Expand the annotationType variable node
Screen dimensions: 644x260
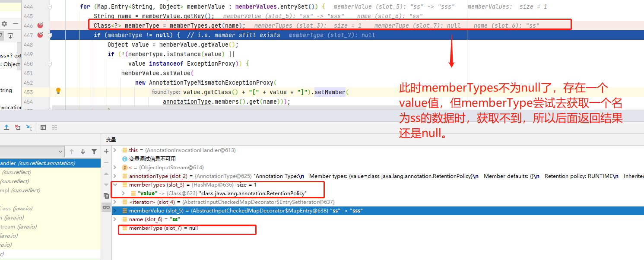[115, 176]
